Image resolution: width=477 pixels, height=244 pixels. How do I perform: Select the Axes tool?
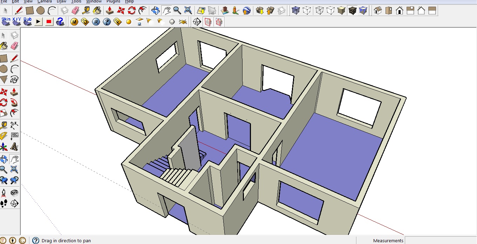pos(4,147)
